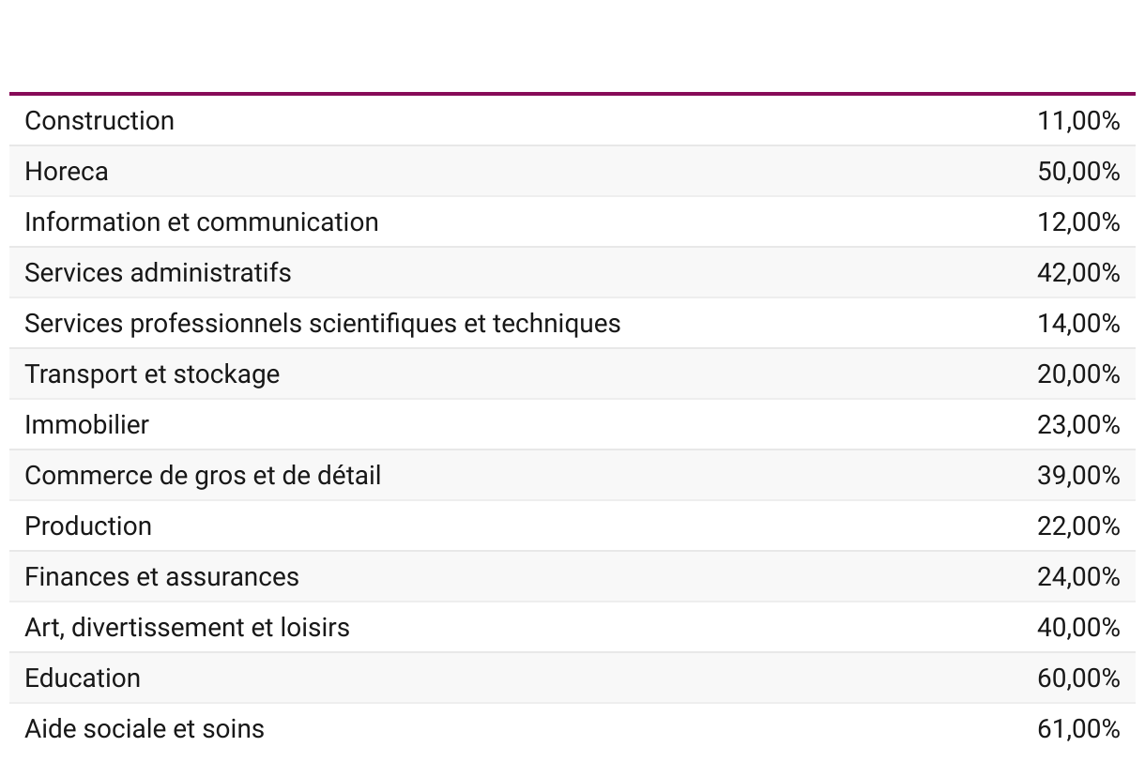The image size is (1145, 762).
Task: Select the Finances et assurances row
Action: pyautogui.click(x=161, y=577)
